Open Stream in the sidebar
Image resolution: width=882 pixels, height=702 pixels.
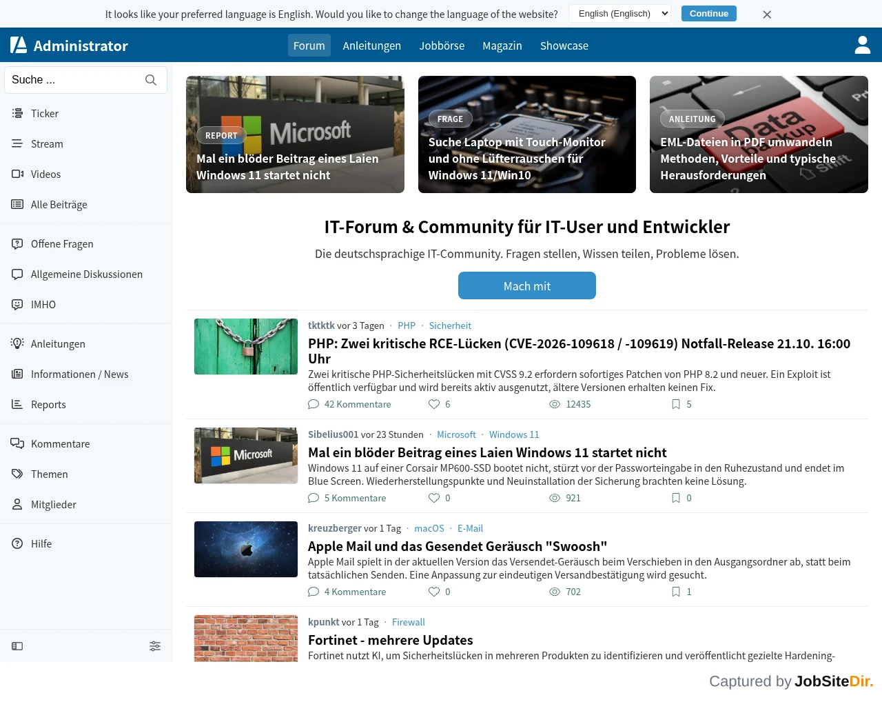(x=85, y=143)
